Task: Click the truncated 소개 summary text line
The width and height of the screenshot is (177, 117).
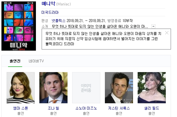Action: coord(100,27)
